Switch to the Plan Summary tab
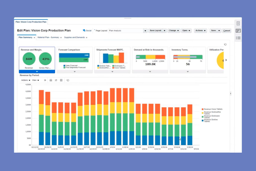 tap(26, 37)
